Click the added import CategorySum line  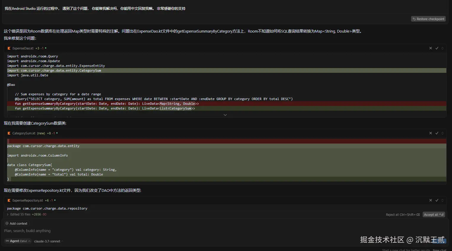point(227,70)
